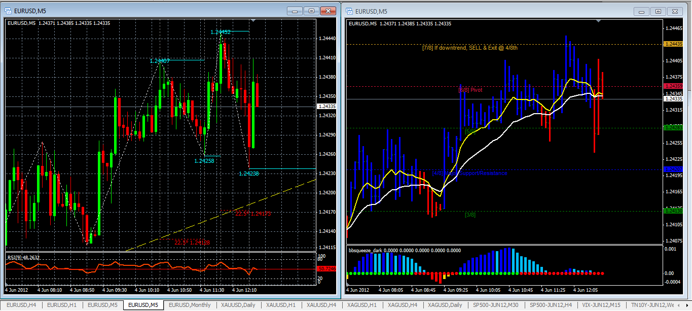The width and height of the screenshot is (692, 311).
Task: Click the green [3/8] level label
Action: click(470, 215)
